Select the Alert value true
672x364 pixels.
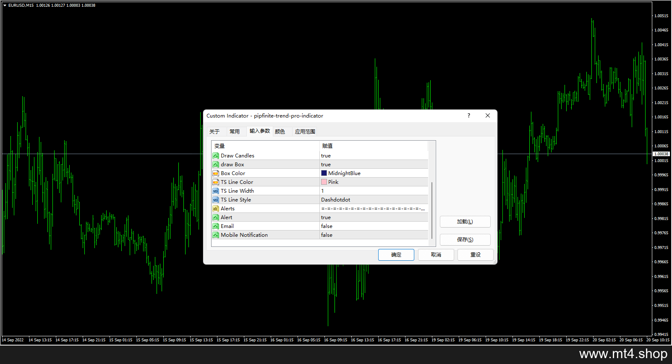click(326, 217)
